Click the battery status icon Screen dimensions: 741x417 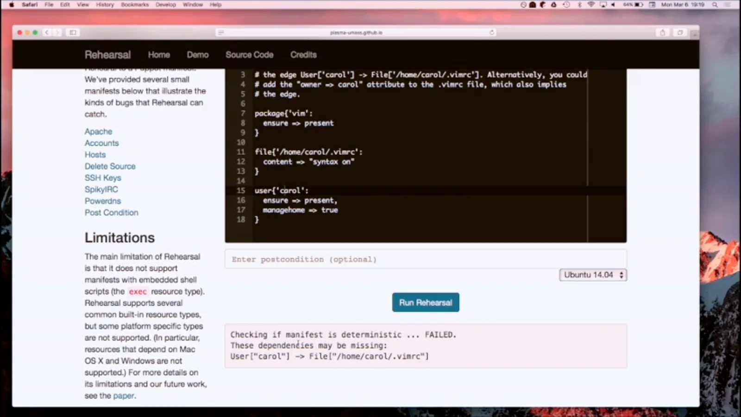tap(639, 5)
